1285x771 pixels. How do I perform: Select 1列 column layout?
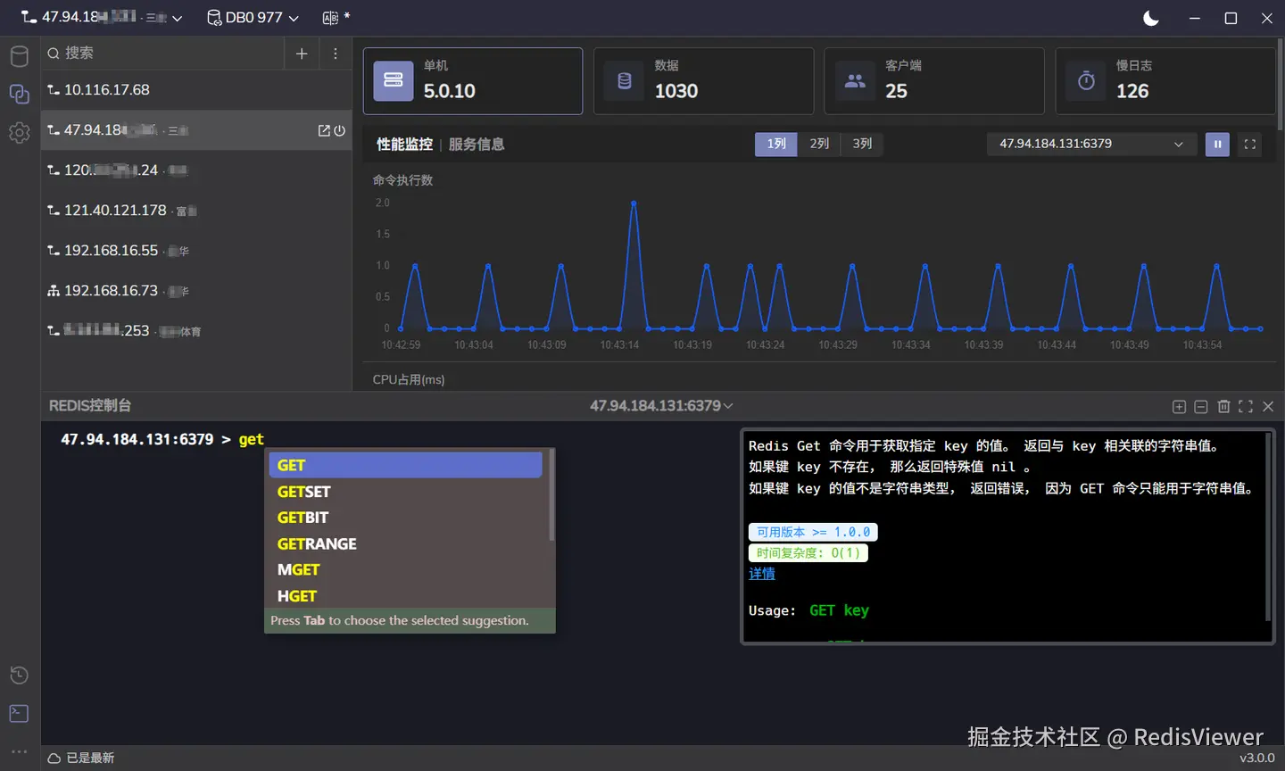(776, 144)
